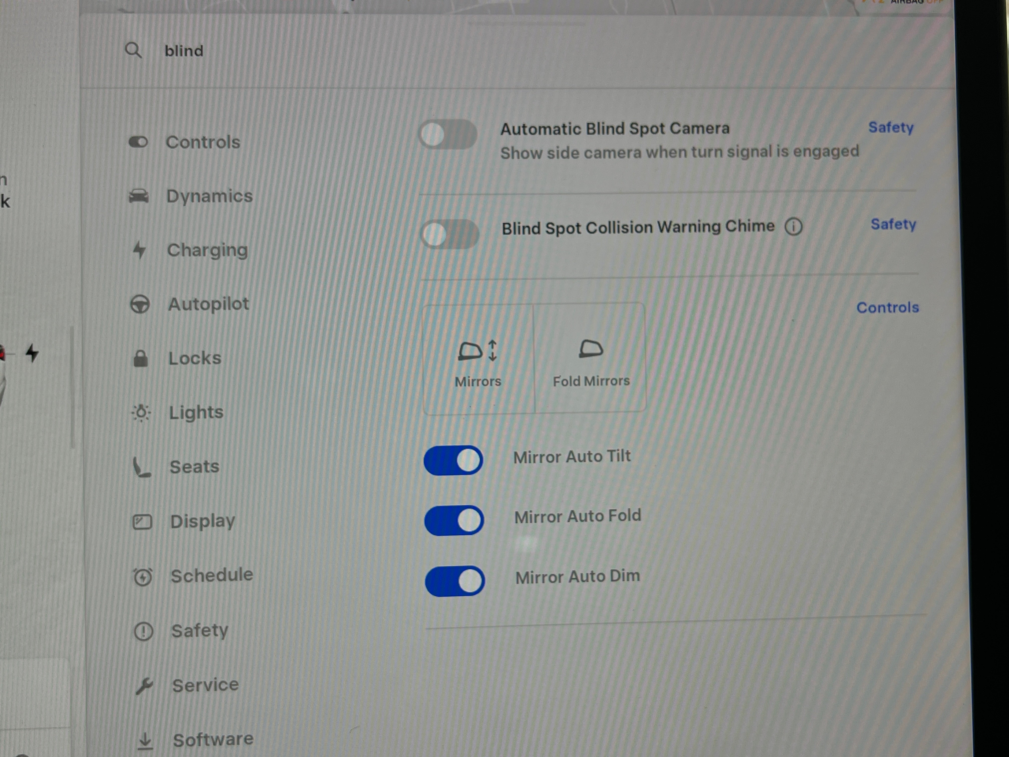Click the Dynamics car icon
Screen dimensions: 1009x757
(139, 196)
